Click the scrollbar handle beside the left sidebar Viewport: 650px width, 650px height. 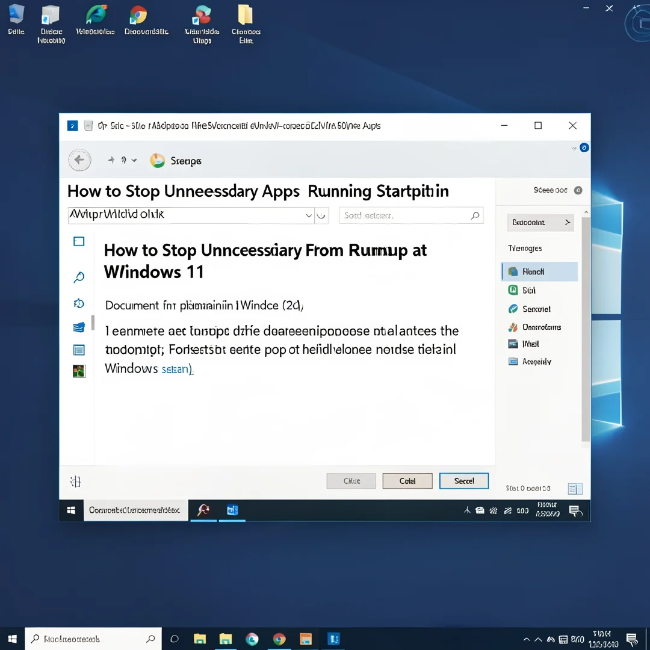(x=93, y=323)
